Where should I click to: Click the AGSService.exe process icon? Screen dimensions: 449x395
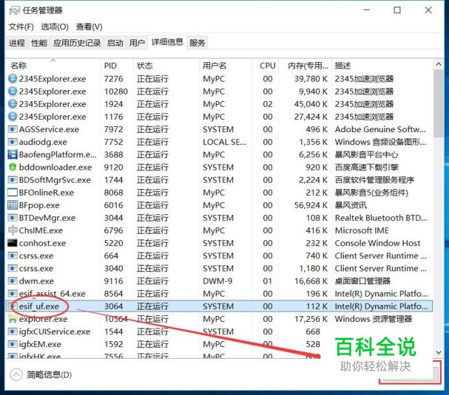coord(12,130)
